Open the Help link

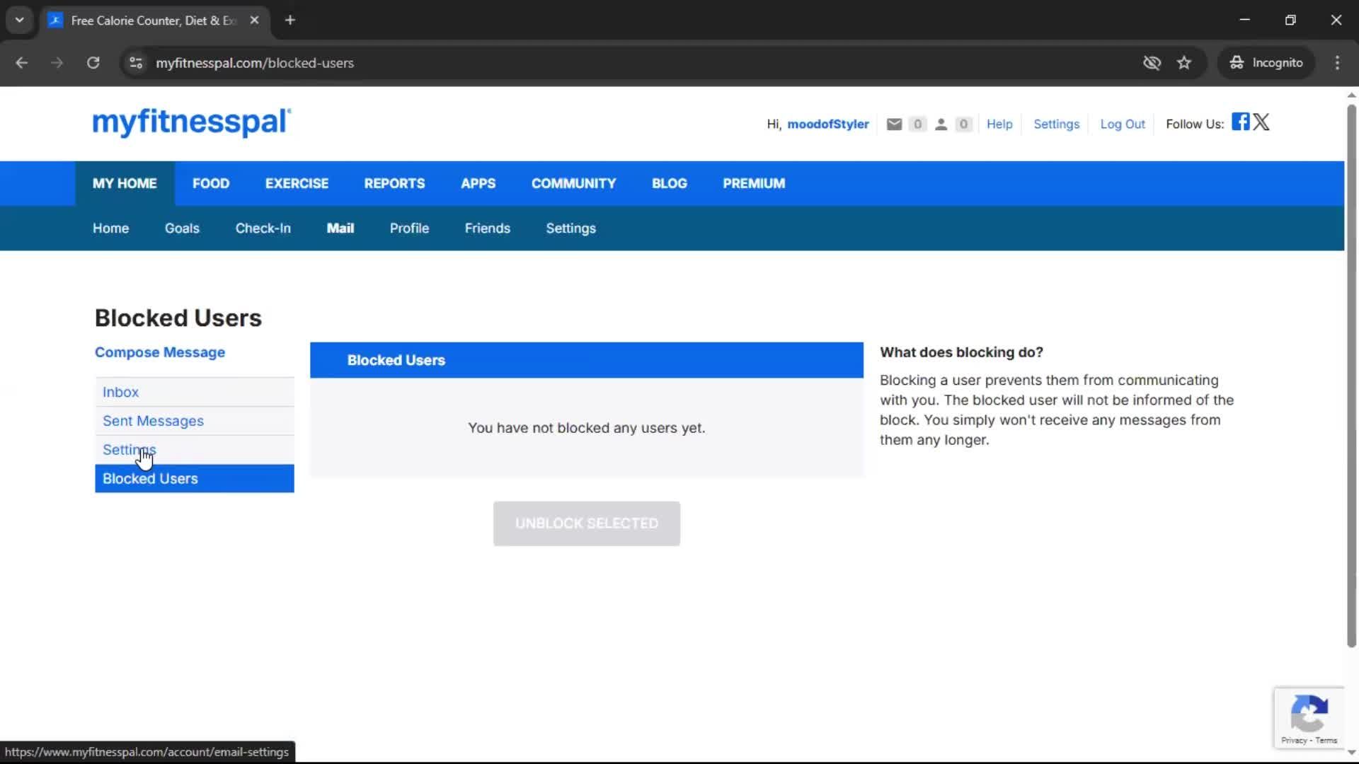coord(999,125)
